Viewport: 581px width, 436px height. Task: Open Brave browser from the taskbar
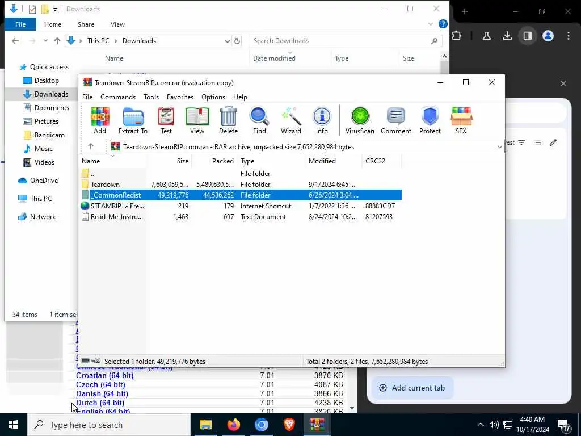pyautogui.click(x=289, y=425)
